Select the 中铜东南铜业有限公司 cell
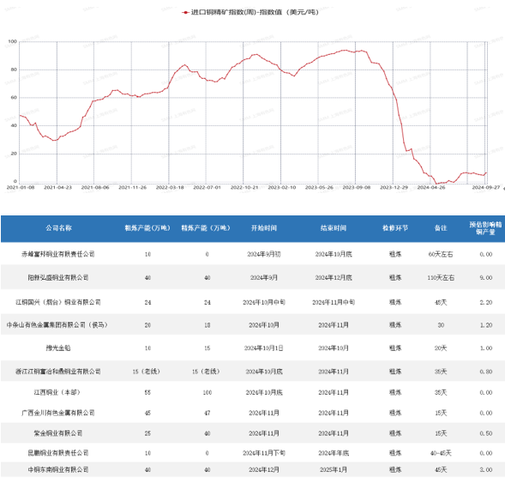The width and height of the screenshot is (505, 478). pyautogui.click(x=58, y=470)
